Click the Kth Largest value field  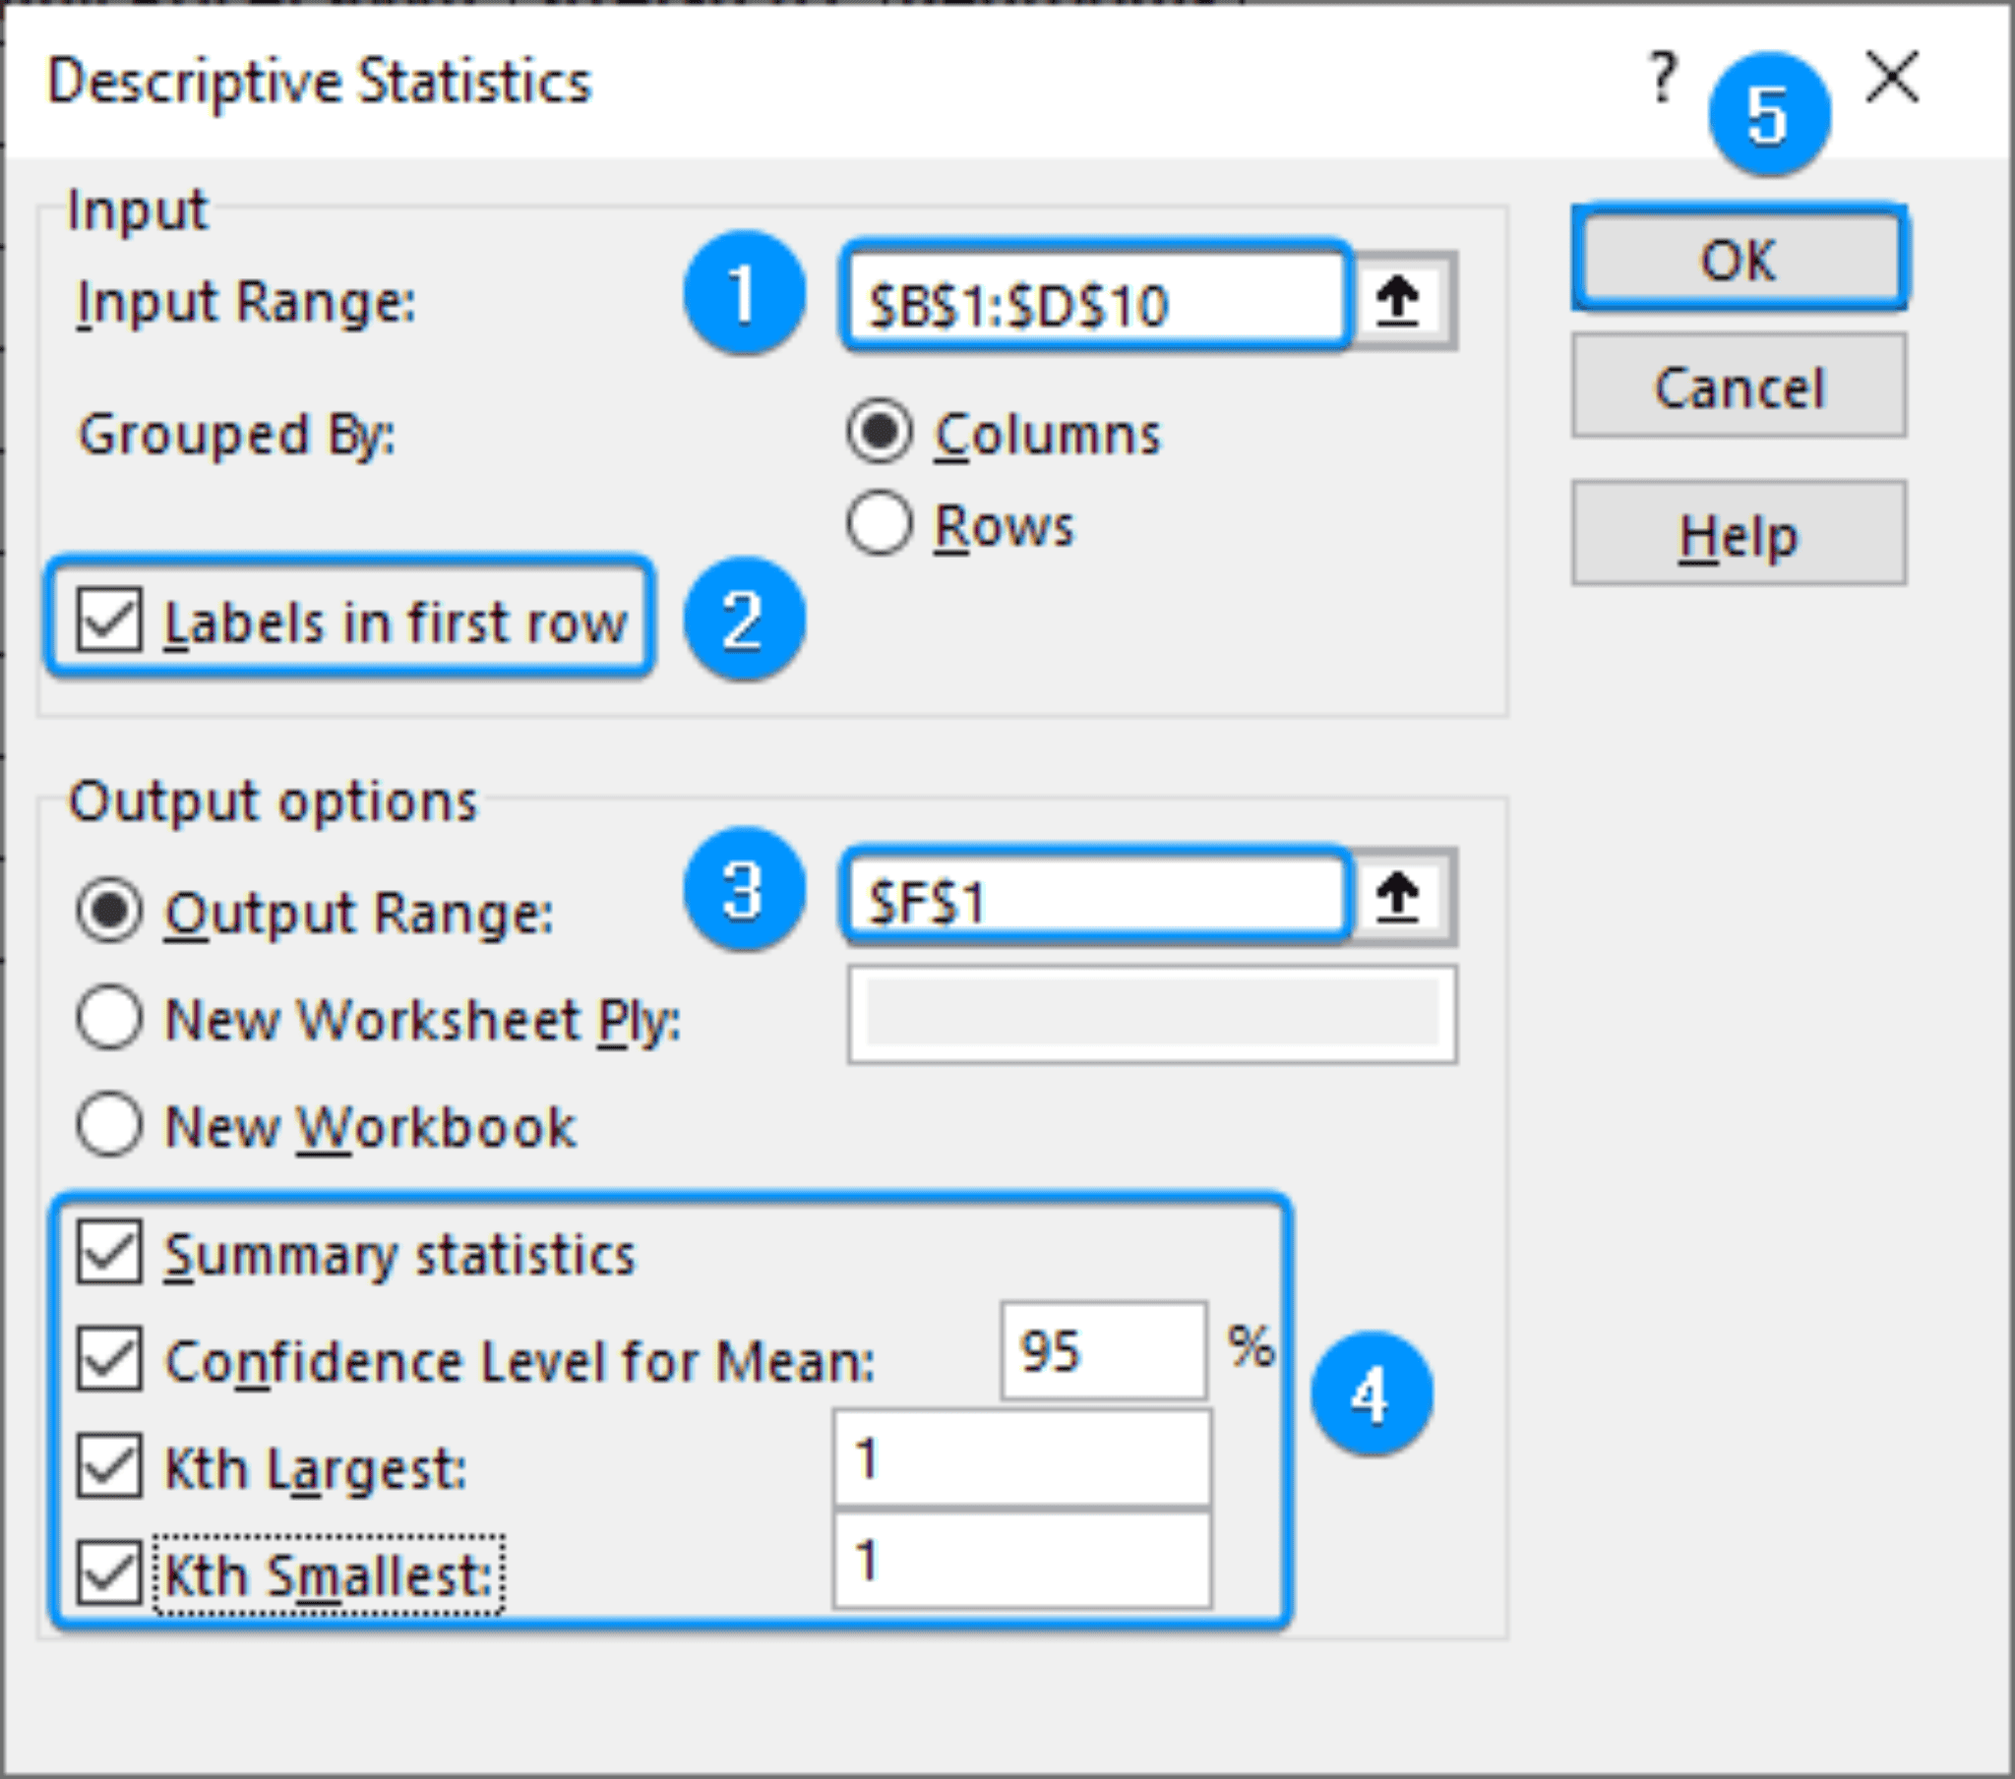click(x=1022, y=1458)
